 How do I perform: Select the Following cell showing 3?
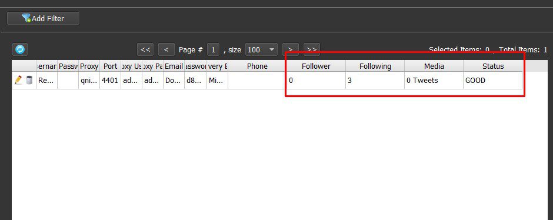[375, 81]
